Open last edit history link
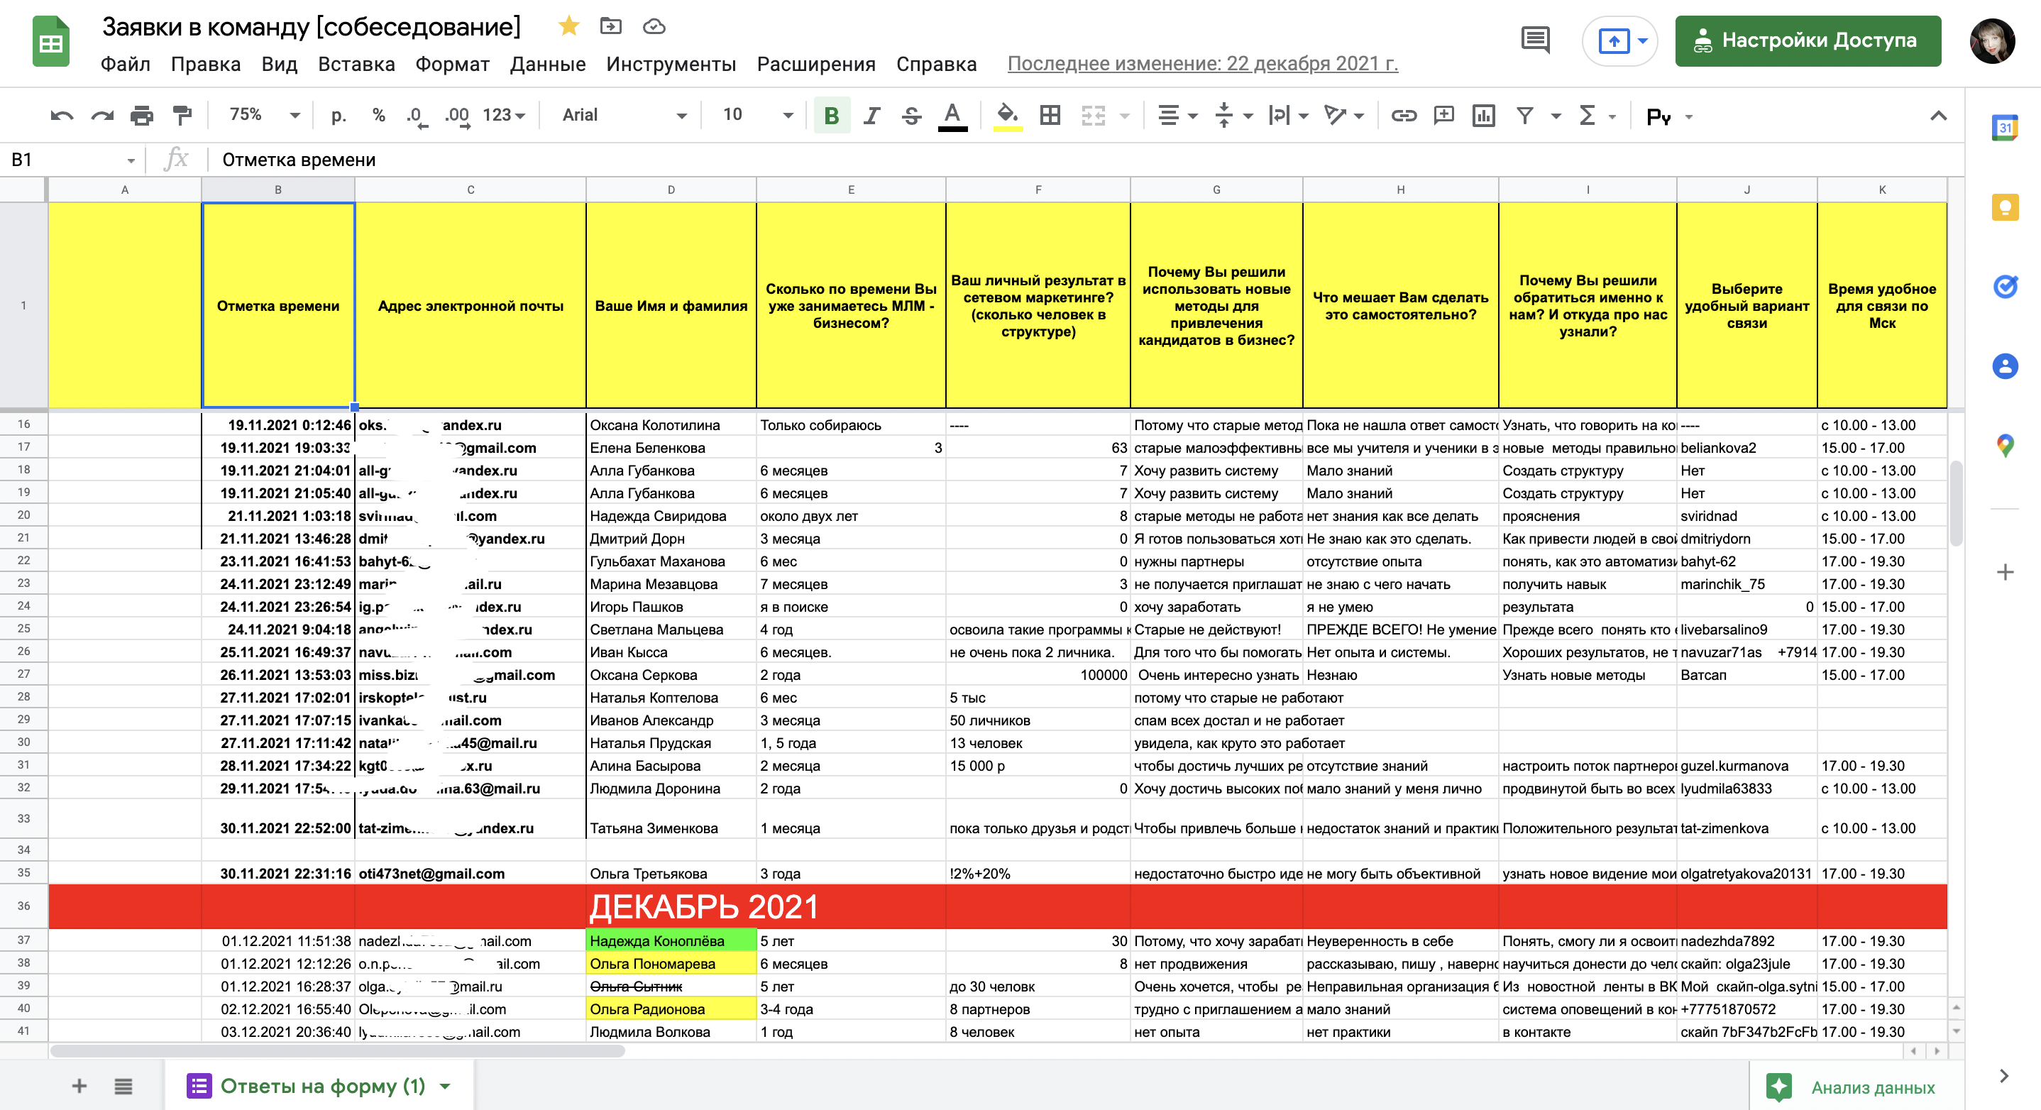This screenshot has height=1110, width=2041. tap(1202, 63)
